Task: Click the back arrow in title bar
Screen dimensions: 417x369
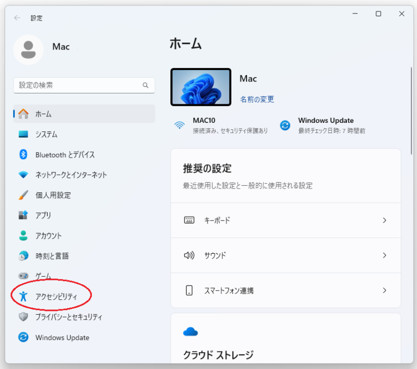Action: (x=17, y=18)
